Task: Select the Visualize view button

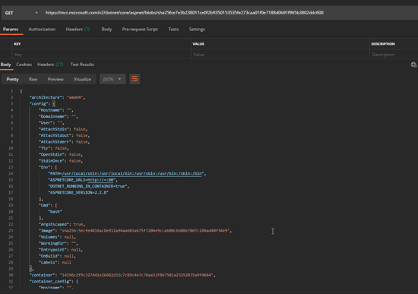Action: [x=82, y=79]
